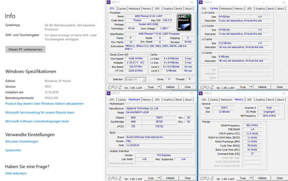Click Close button in the Memory window
This screenshot has height=181, width=288.
point(280,178)
